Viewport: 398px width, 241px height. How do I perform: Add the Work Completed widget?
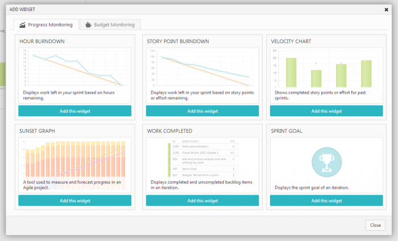(202, 201)
